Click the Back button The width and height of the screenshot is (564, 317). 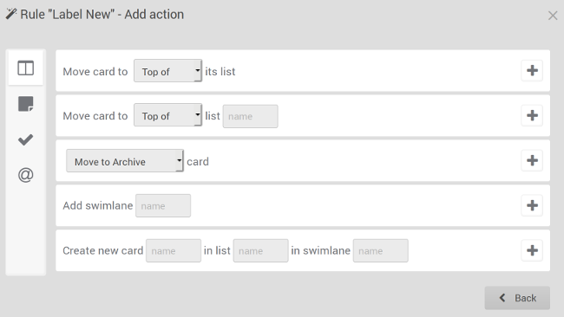(x=517, y=298)
